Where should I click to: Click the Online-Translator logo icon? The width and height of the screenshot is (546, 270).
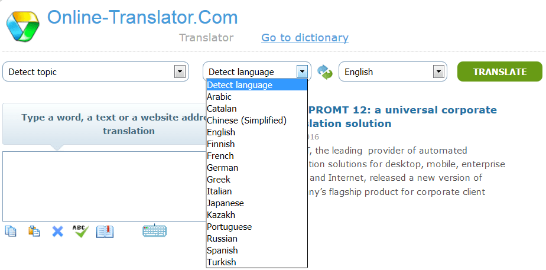(23, 25)
